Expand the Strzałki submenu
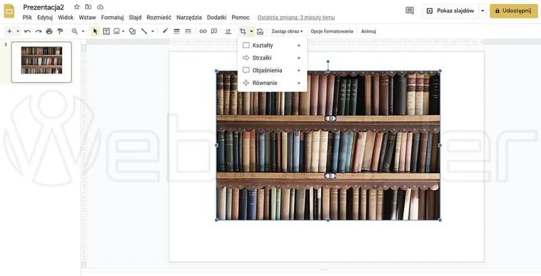Viewport: 541px width, 276px height. (273, 57)
